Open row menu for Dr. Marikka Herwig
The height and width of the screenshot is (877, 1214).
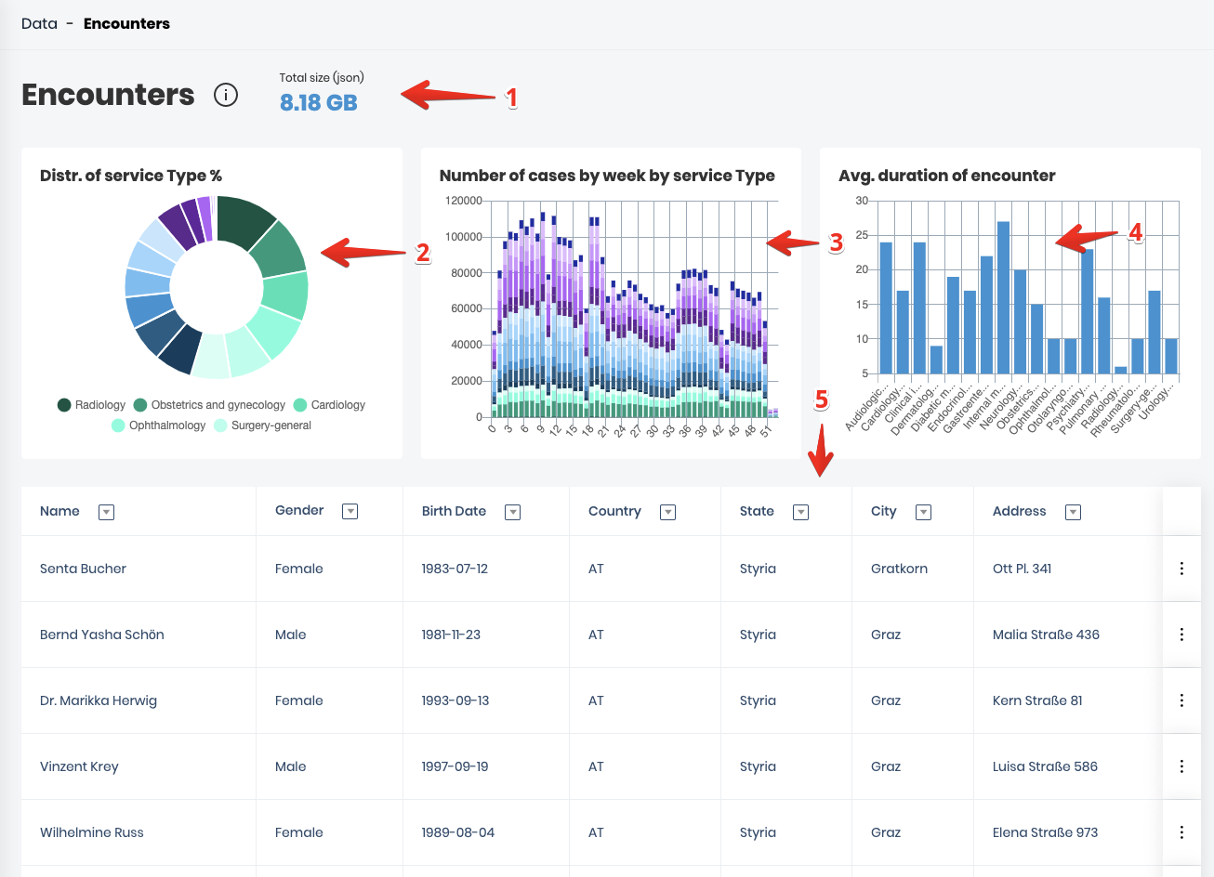1181,700
